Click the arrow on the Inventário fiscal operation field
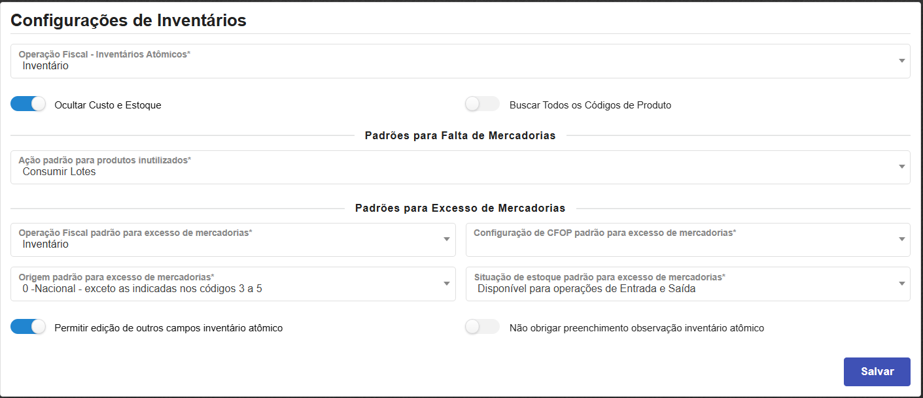This screenshot has height=398, width=923. pos(901,61)
